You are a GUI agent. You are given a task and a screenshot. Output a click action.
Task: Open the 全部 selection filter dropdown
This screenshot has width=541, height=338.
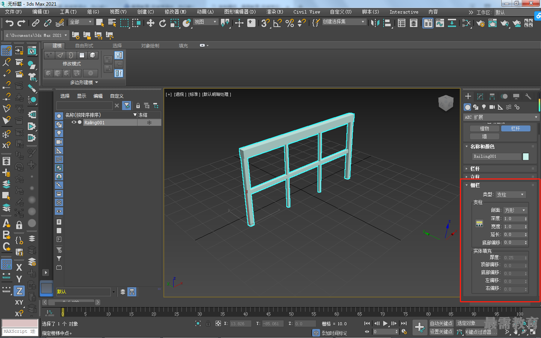[81, 22]
